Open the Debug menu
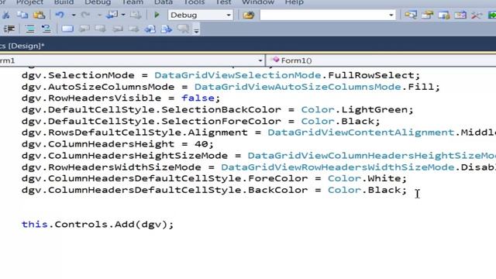Image resolution: width=496 pixels, height=279 pixels. pos(98,2)
